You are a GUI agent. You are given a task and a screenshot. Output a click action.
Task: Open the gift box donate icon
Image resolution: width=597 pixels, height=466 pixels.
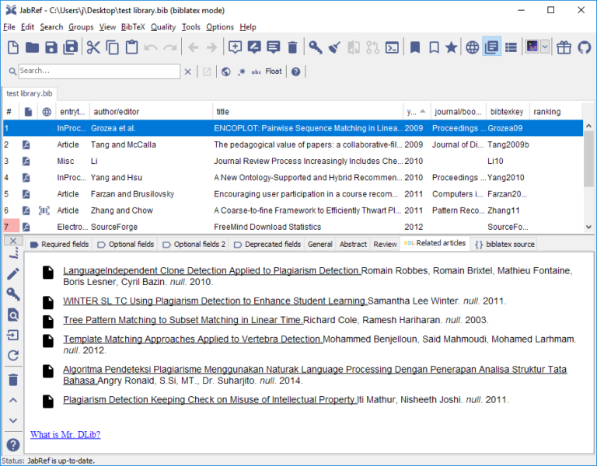tap(564, 47)
